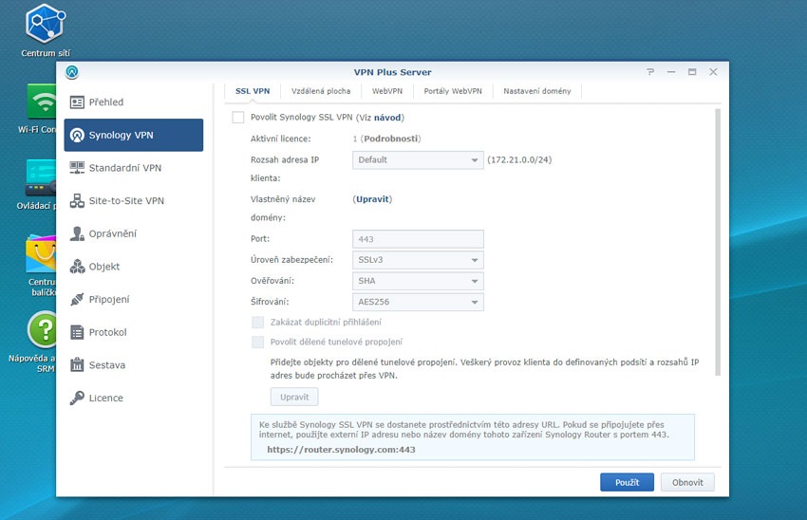Open Ověřování SHA dropdown
The width and height of the screenshot is (807, 520).
pos(418,281)
